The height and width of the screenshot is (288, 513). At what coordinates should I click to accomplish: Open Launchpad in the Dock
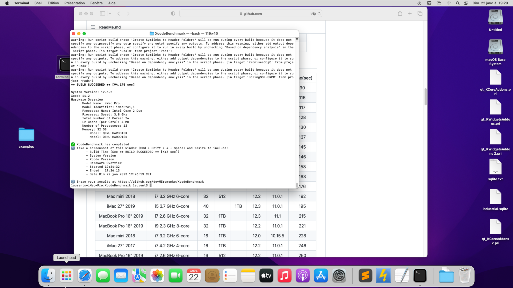(x=67, y=275)
